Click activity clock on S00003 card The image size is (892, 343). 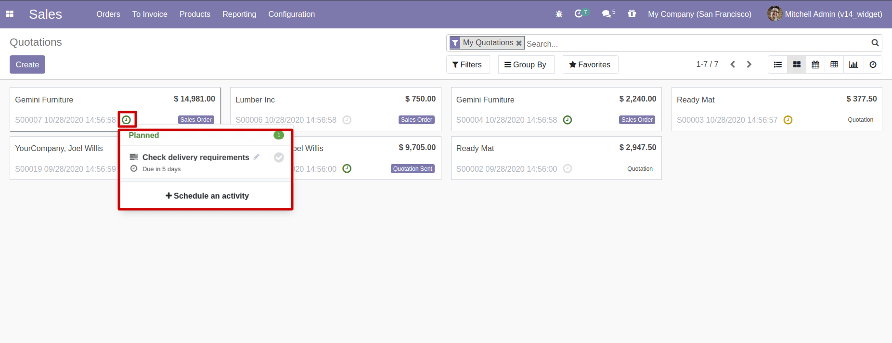pos(788,120)
